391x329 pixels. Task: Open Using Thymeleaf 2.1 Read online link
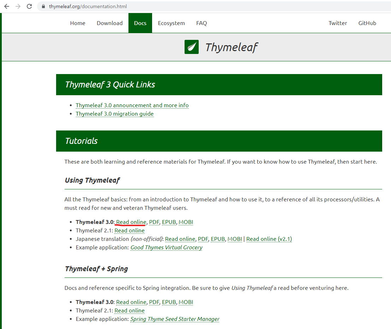[130, 231]
